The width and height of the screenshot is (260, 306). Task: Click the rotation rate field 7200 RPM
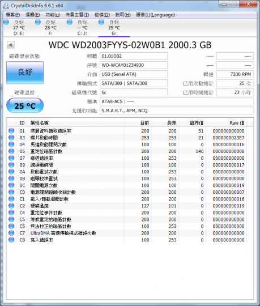[x=235, y=74]
